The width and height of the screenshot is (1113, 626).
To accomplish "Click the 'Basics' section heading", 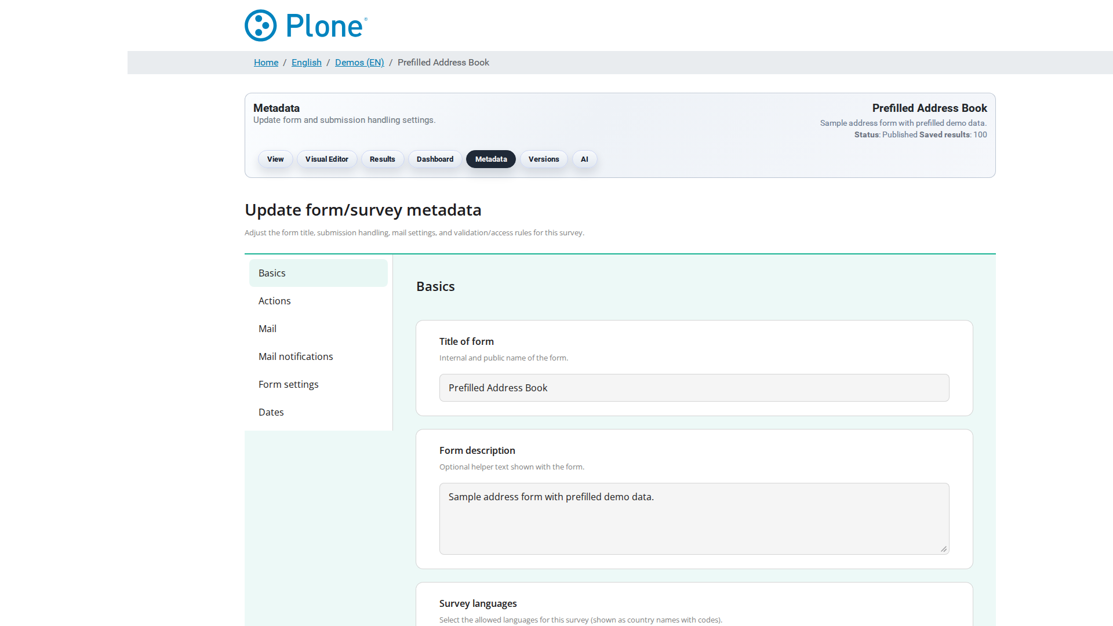I will [x=435, y=286].
